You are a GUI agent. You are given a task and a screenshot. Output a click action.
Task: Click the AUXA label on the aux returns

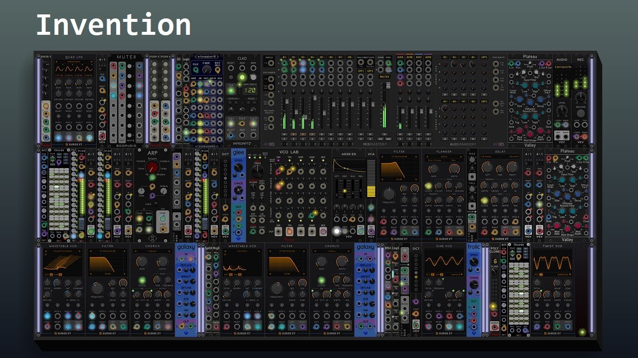[400, 57]
